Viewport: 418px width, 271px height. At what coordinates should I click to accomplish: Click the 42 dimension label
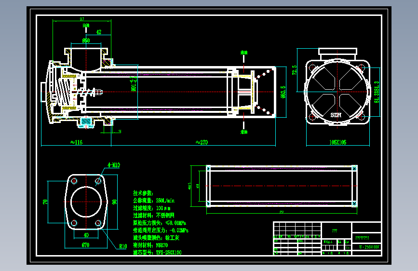tap(99, 32)
